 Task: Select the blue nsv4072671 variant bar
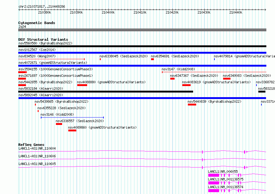142,66
